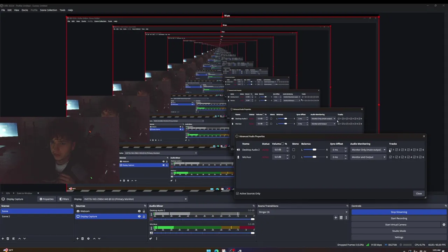Open the File menu

[3, 10]
